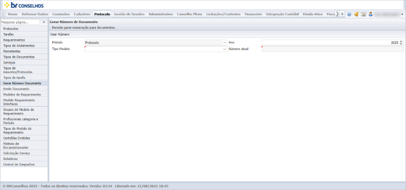Viewport: 406px width, 190px height.
Task: Open Tipos de Assuntos/Protocolos sidebar item
Action: click(24, 70)
